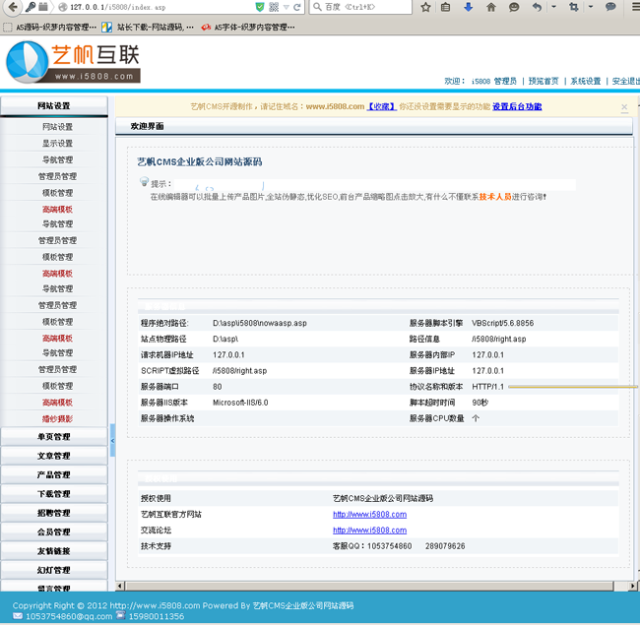The image size is (640, 625).
Task: Click 安全退出 to log out
Action: tap(625, 81)
